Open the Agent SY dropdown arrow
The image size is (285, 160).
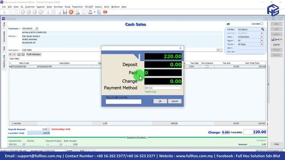(x=262, y=40)
